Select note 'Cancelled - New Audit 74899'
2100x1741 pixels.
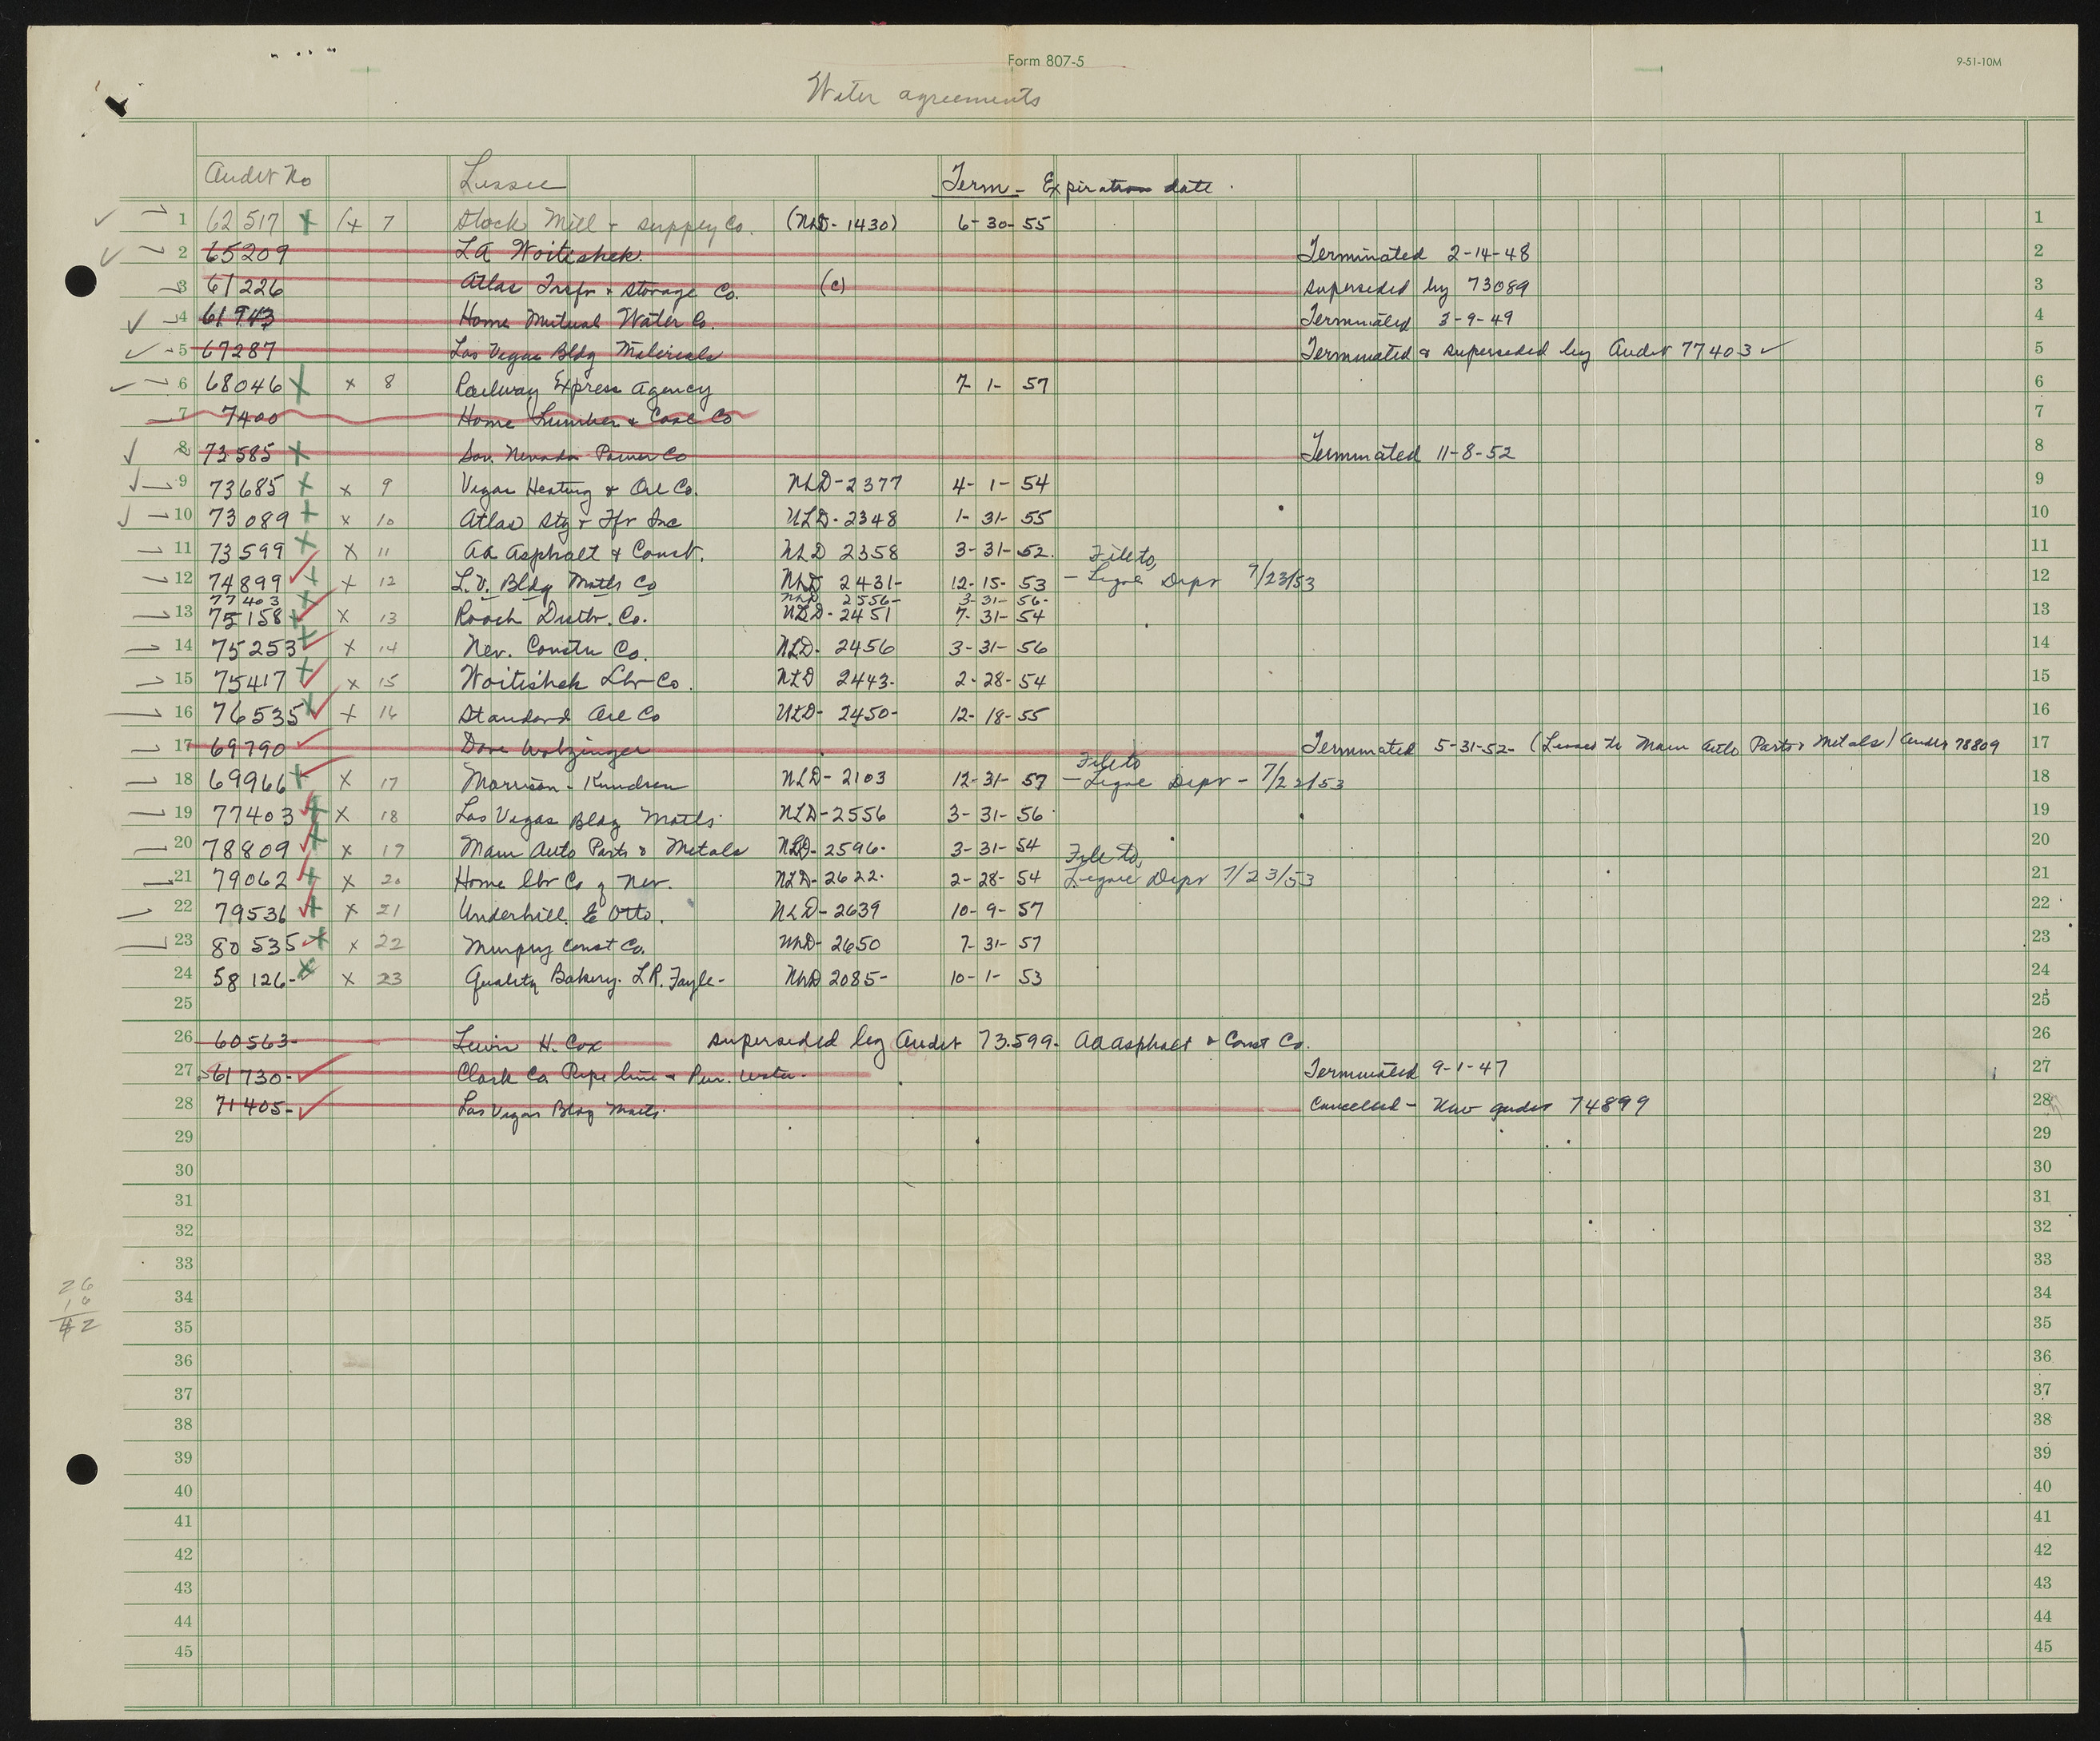1479,1106
